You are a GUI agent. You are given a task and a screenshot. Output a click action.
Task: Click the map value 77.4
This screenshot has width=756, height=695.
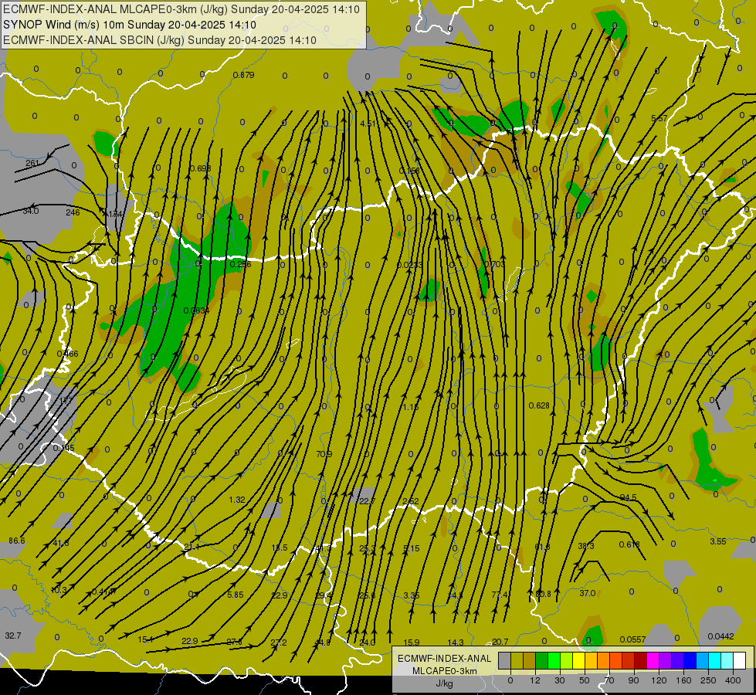[500, 595]
